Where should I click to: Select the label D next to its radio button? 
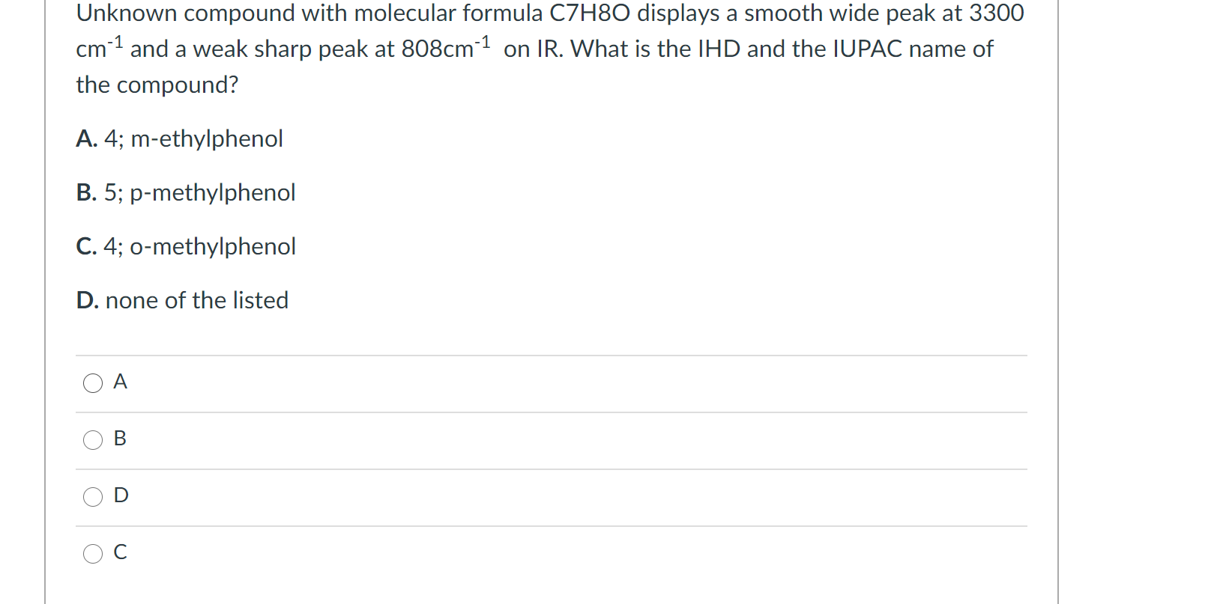(x=121, y=495)
